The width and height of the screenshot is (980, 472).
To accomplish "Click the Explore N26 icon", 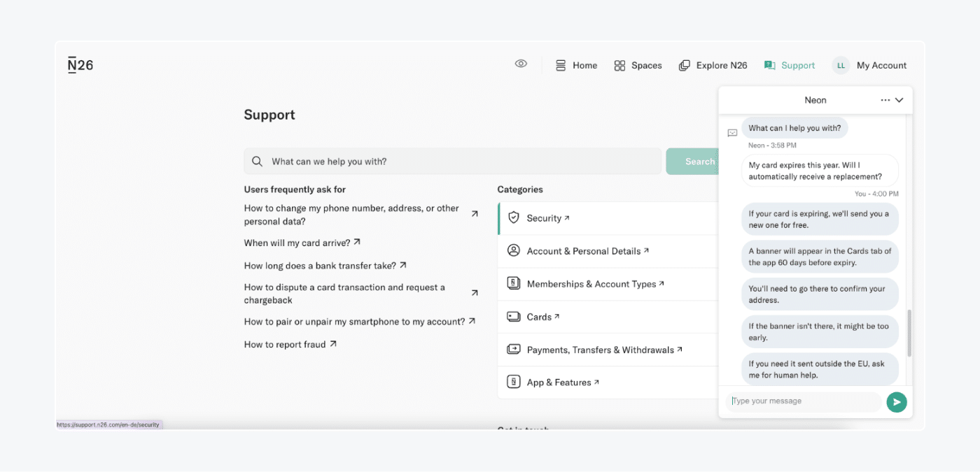I will [x=685, y=66].
